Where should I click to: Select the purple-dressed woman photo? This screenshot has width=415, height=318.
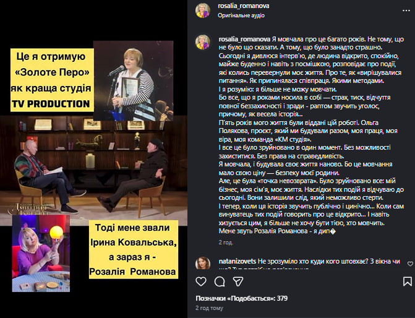(41, 254)
